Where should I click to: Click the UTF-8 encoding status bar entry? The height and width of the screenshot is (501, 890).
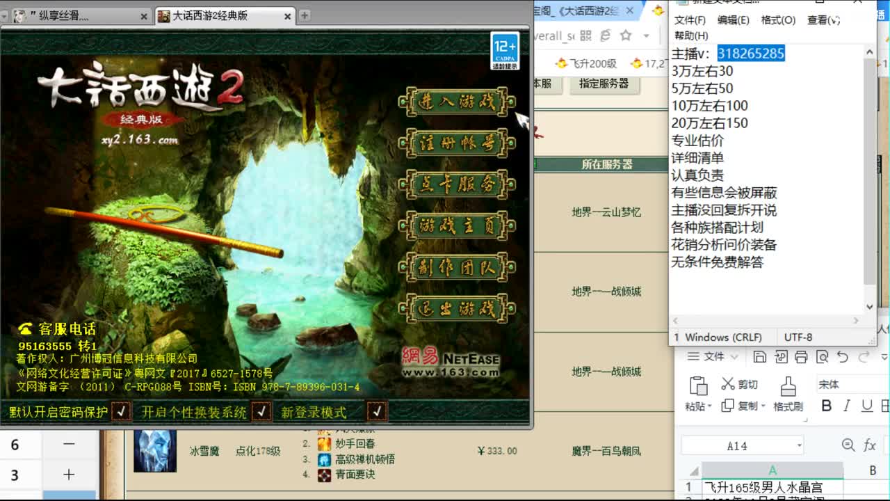coord(798,337)
